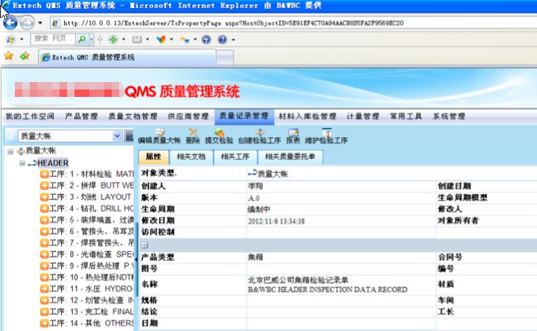Click the 报表 report toolbar button
537x331 pixels.
293,136
